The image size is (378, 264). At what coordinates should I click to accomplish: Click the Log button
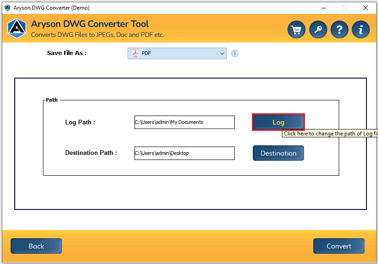(x=278, y=122)
